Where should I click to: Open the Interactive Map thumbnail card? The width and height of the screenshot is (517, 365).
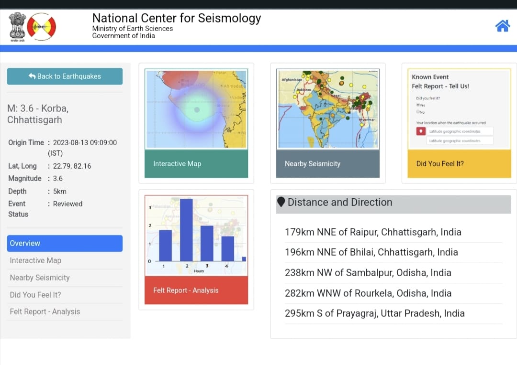point(196,109)
